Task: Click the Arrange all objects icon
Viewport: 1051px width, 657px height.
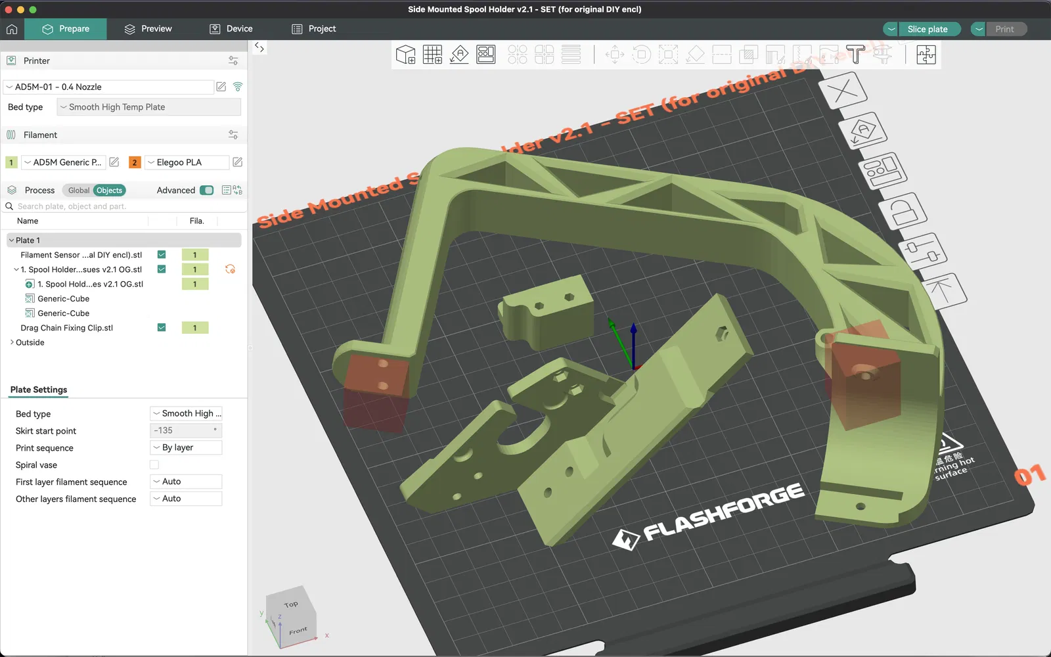Action: coord(486,55)
